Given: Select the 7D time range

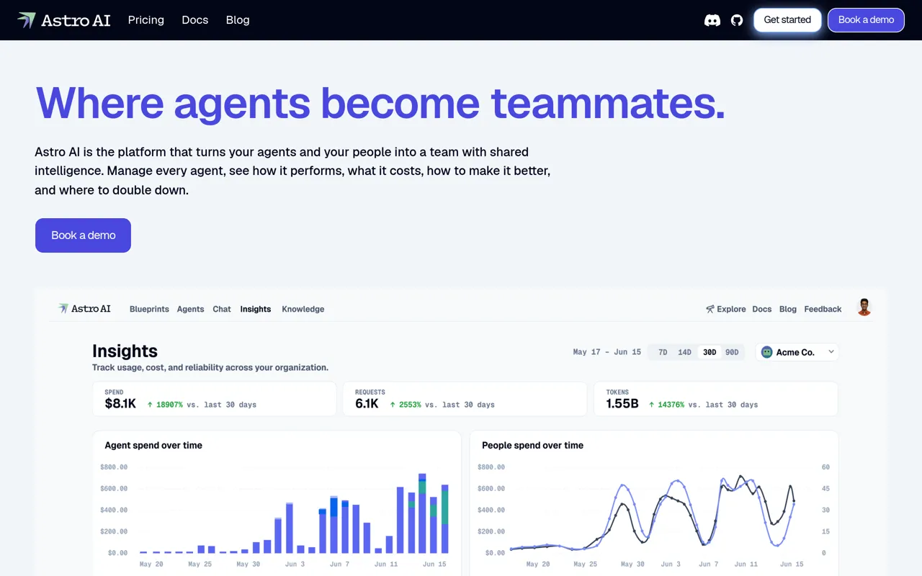Looking at the screenshot, I should (663, 352).
